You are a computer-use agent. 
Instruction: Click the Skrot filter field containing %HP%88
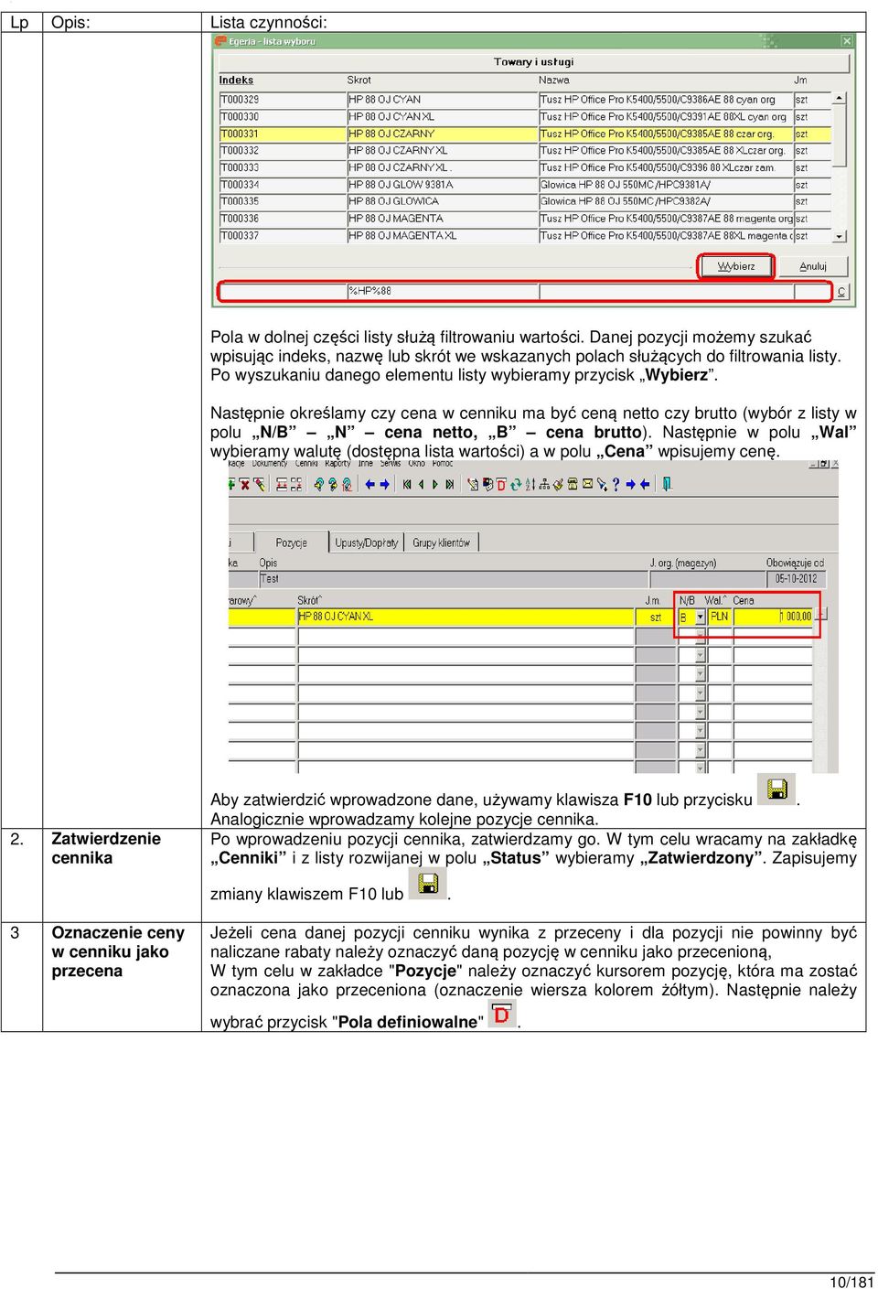coord(443,291)
